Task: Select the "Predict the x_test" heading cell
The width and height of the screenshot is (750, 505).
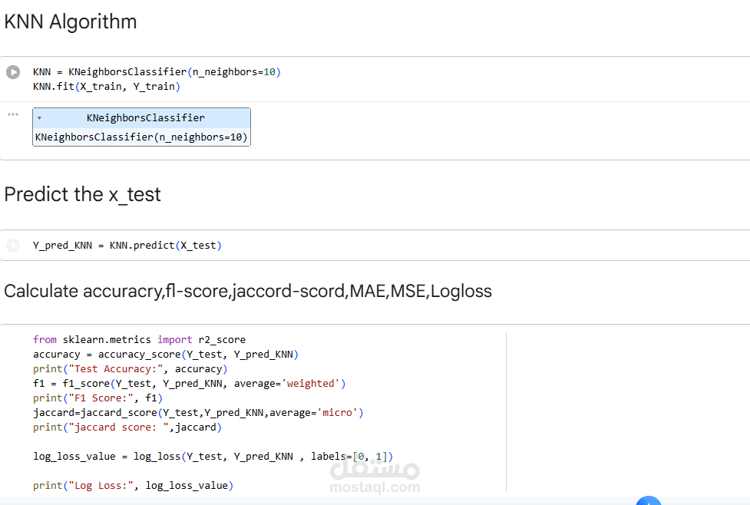Action: tap(83, 195)
